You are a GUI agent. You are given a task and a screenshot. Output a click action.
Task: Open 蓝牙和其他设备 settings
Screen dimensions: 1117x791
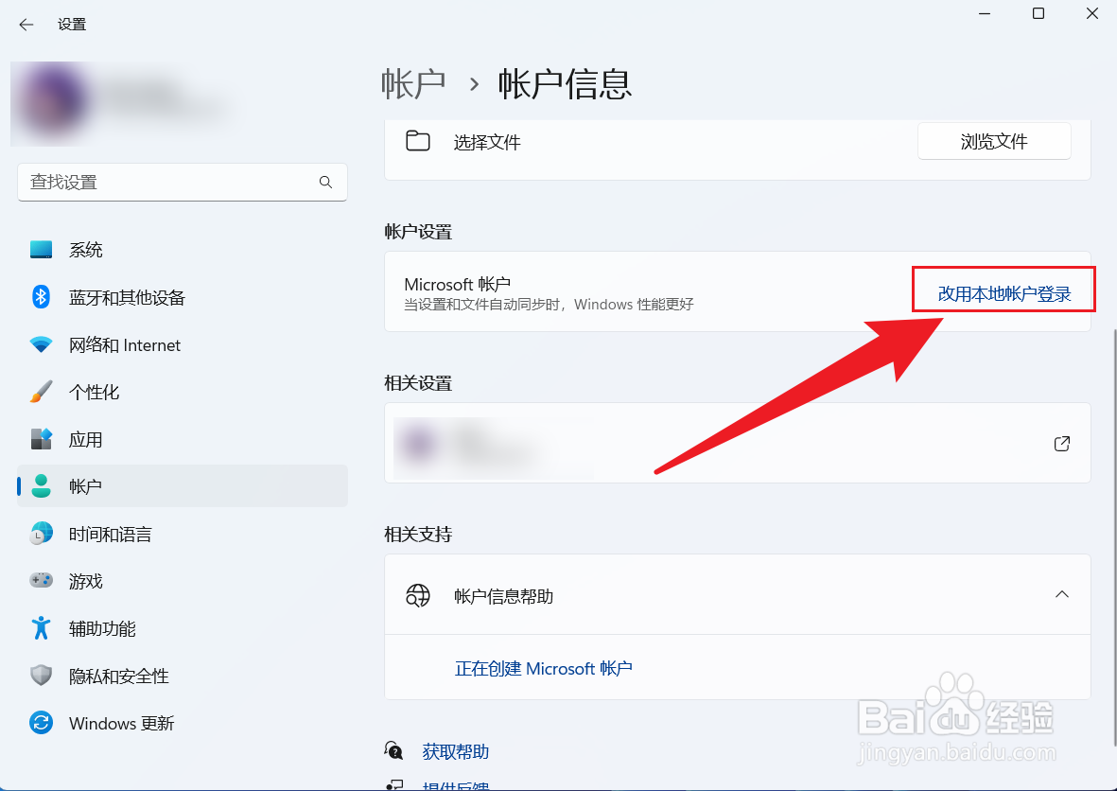(183, 297)
